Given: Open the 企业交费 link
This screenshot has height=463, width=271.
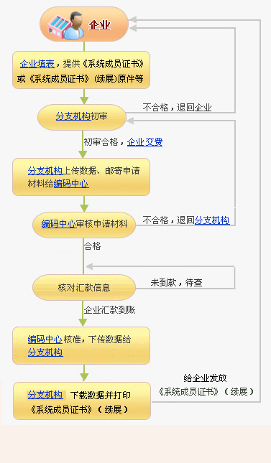Looking at the screenshot, I should point(144,142).
